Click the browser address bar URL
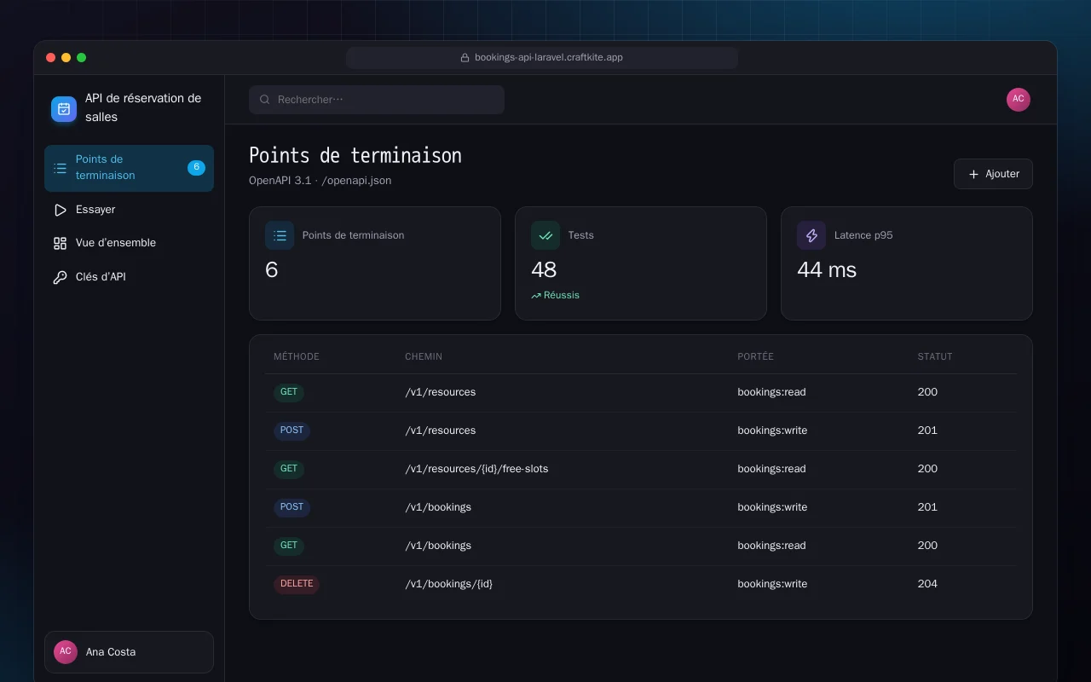Image resolution: width=1091 pixels, height=682 pixels. click(x=542, y=58)
